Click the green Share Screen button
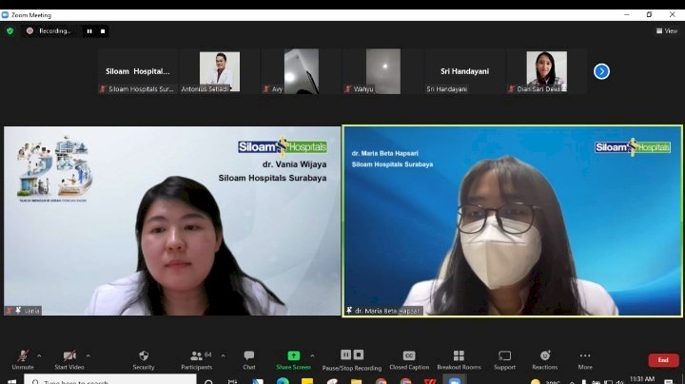The width and height of the screenshot is (685, 384). pyautogui.click(x=294, y=360)
